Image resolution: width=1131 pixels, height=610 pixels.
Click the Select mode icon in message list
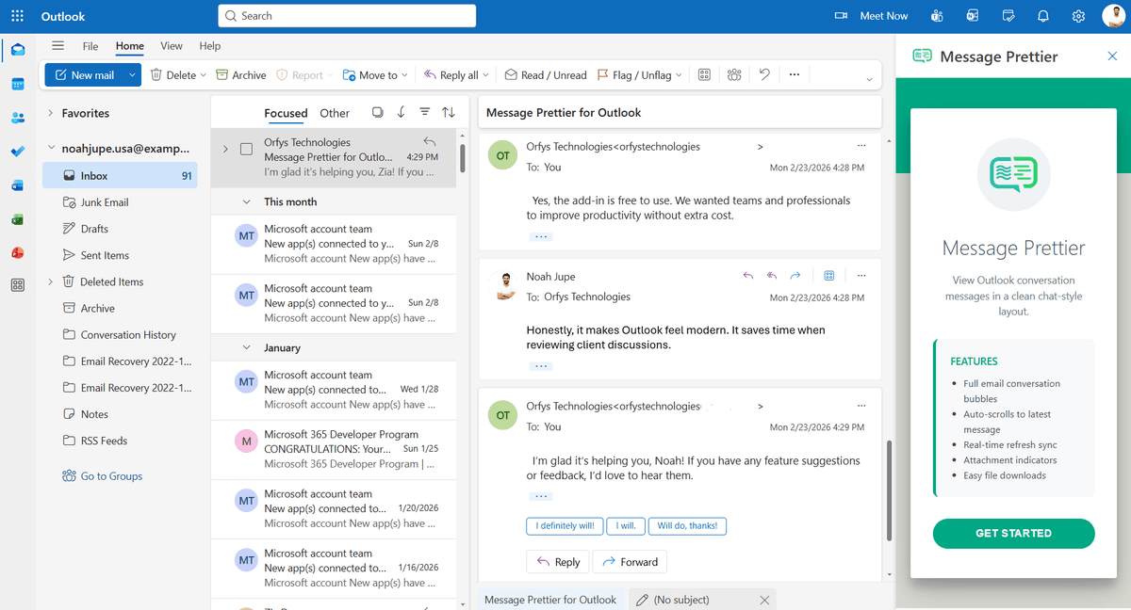point(377,113)
